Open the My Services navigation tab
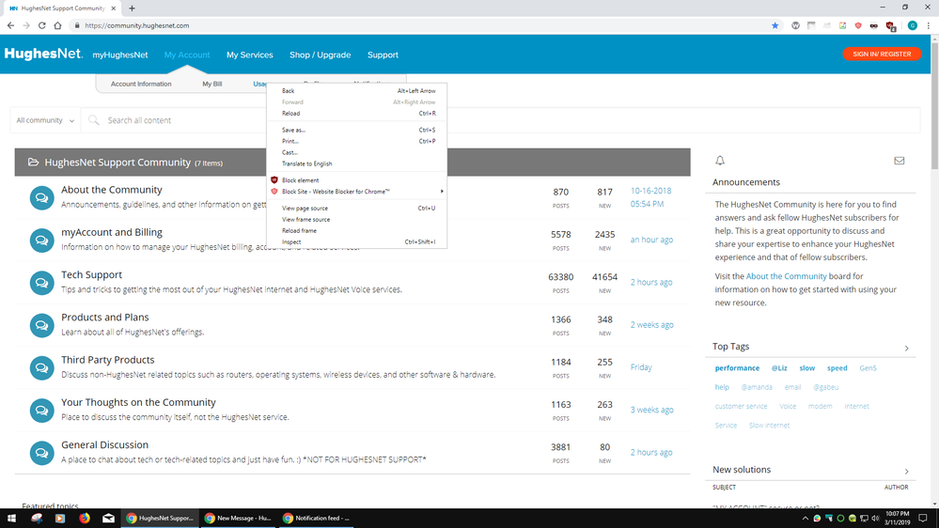This screenshot has height=528, width=939. (x=249, y=54)
